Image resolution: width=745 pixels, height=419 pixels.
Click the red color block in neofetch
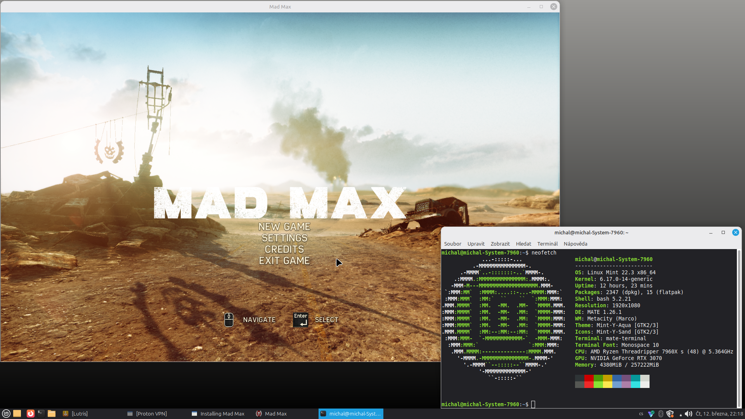[x=589, y=378]
